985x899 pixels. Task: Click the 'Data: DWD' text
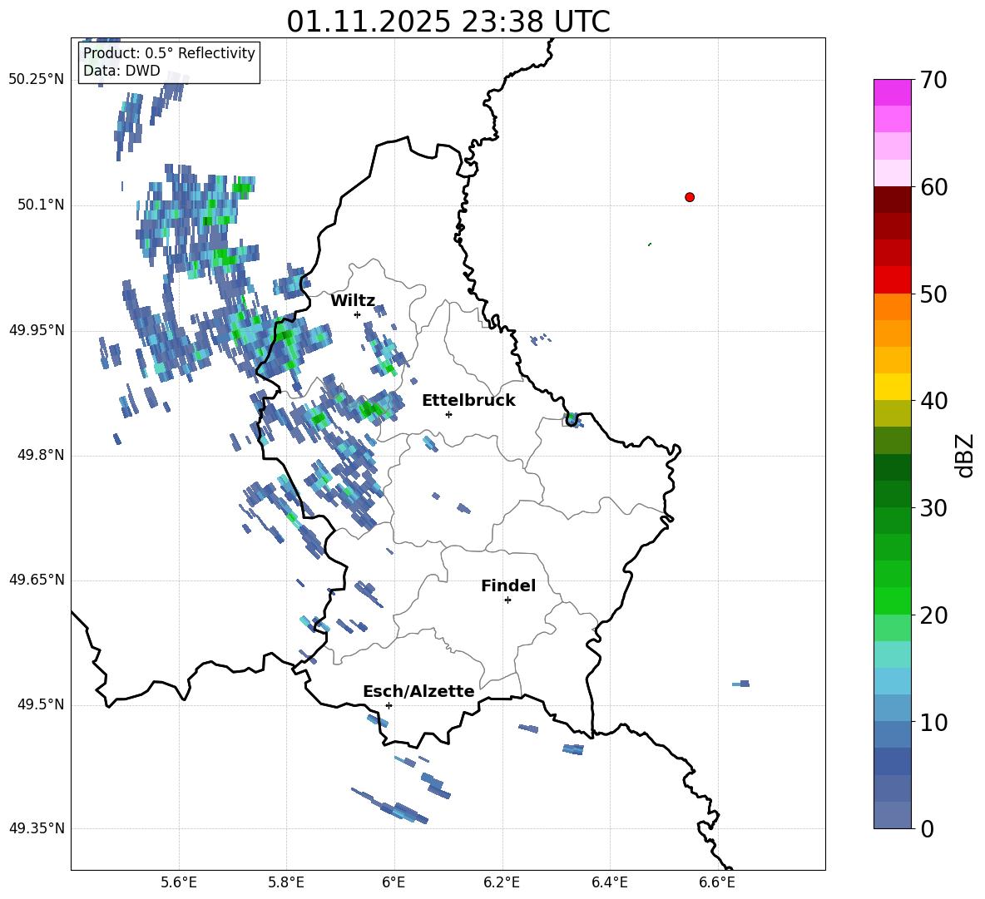click(121, 71)
